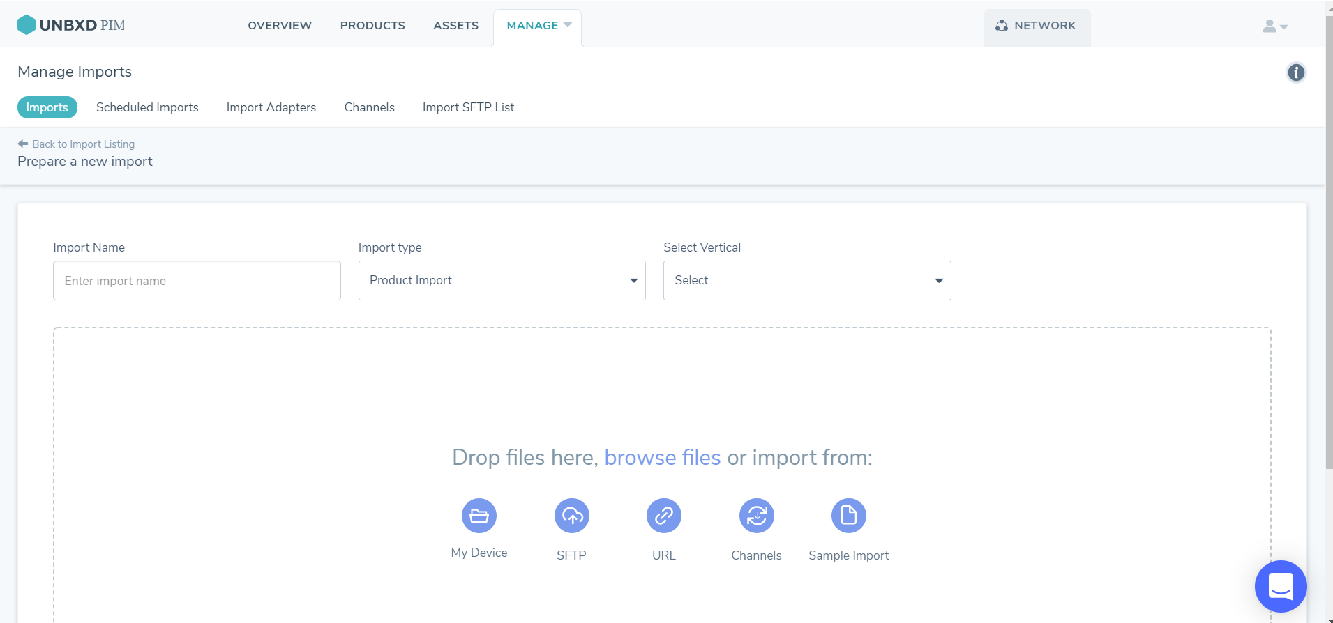
Task: Switch to Scheduled Imports tab
Action: (147, 107)
